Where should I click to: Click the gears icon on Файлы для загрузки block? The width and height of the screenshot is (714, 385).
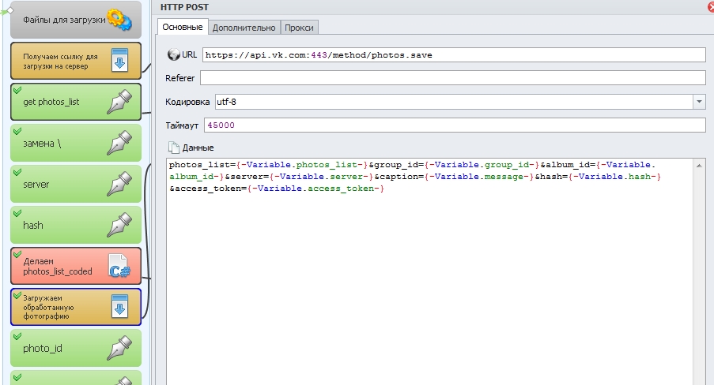(119, 18)
